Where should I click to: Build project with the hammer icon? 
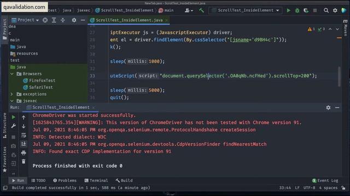201,10
